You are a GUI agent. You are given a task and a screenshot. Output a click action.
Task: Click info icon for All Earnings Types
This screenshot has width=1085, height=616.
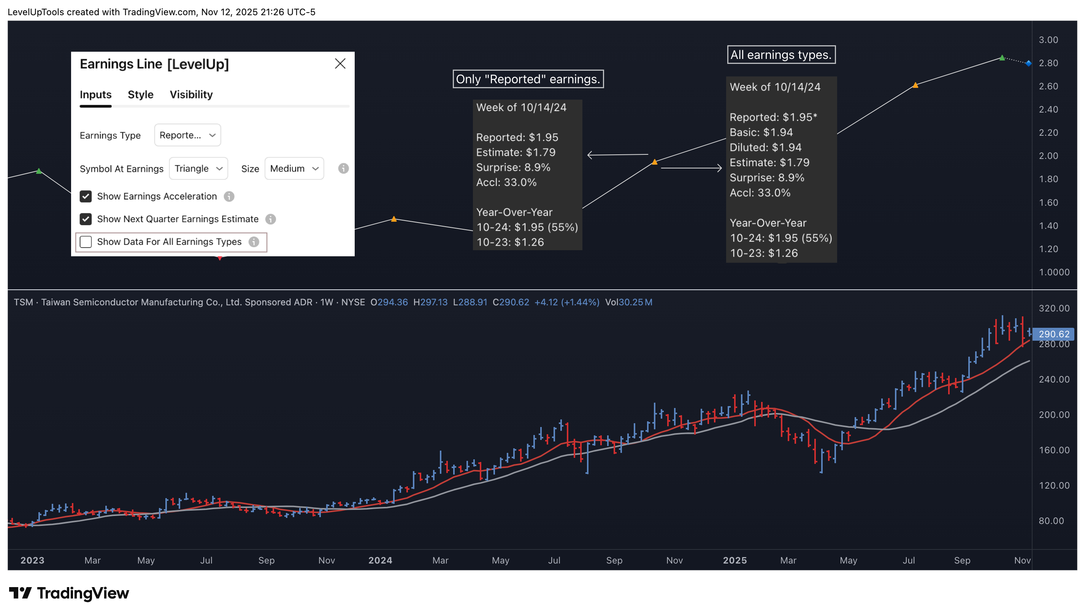254,242
